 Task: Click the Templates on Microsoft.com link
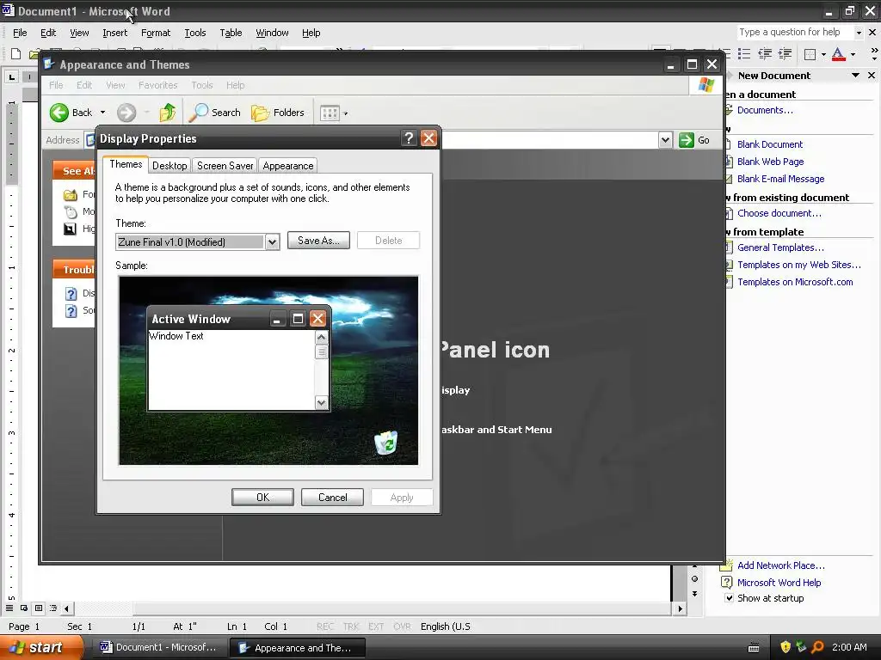click(x=795, y=282)
